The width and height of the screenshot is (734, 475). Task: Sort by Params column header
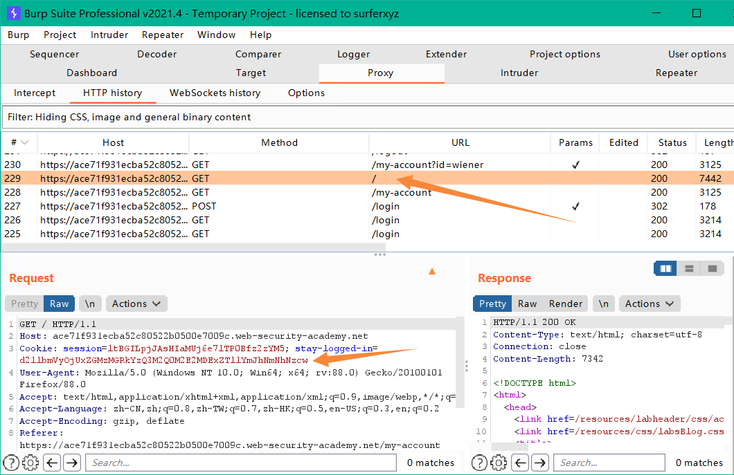coord(575,142)
